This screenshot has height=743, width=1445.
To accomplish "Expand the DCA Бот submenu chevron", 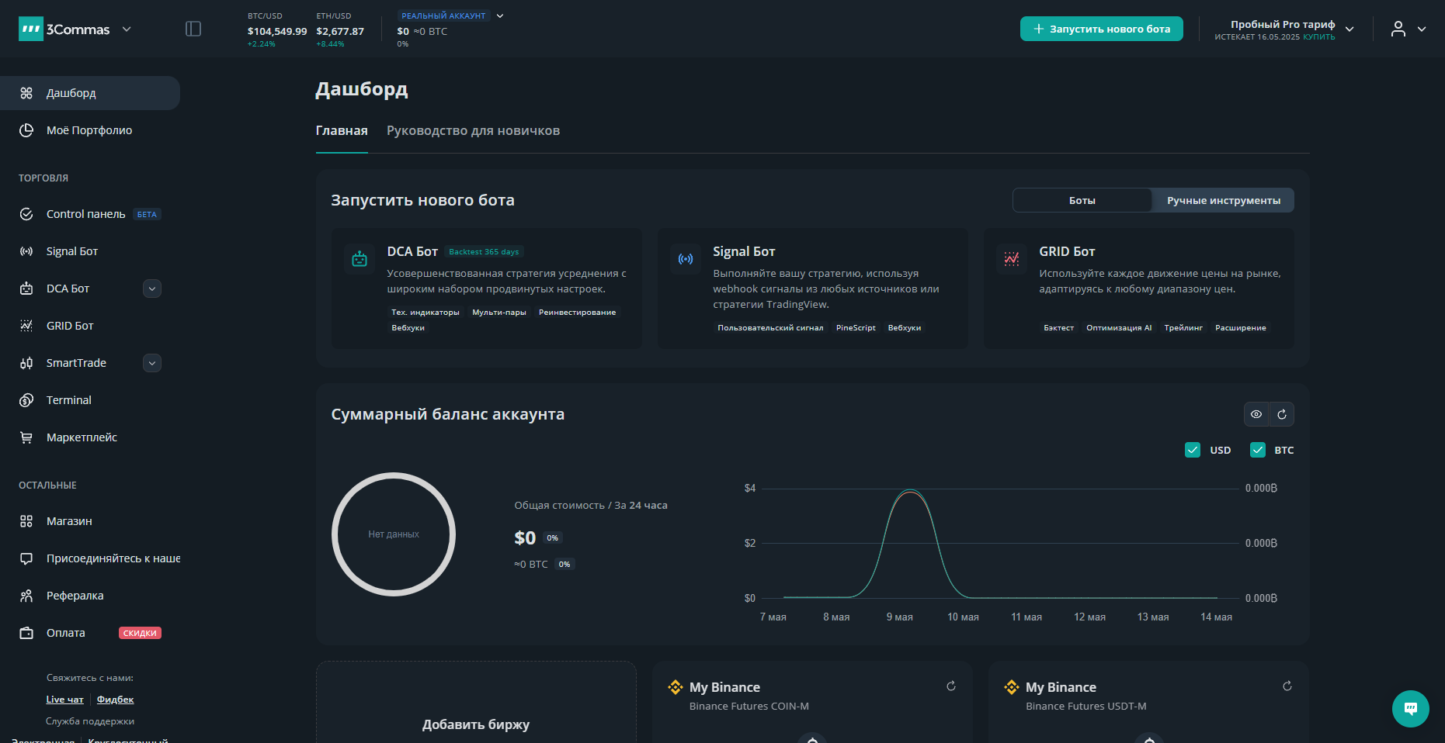I will [x=152, y=289].
